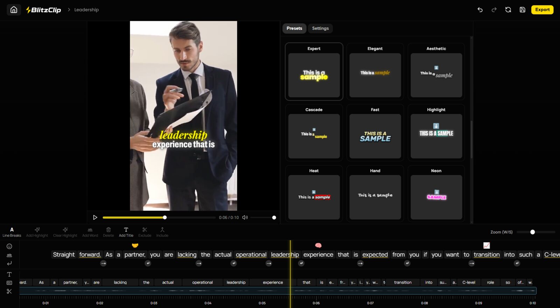
Task: Click the handshake emoji above partner
Action: [x=135, y=245]
